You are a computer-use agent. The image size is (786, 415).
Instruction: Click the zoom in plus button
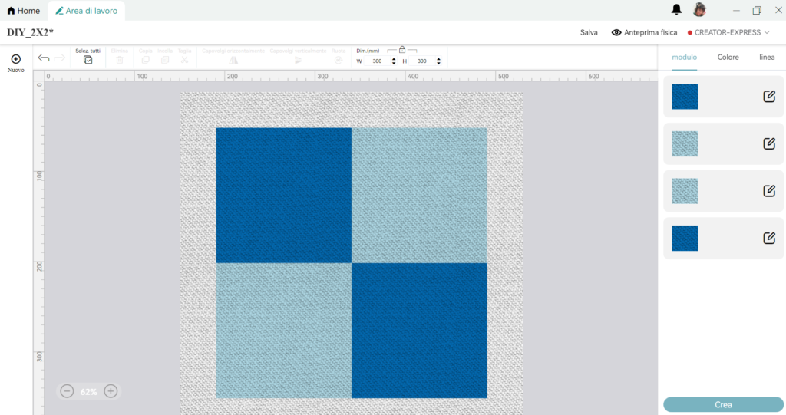click(x=111, y=391)
